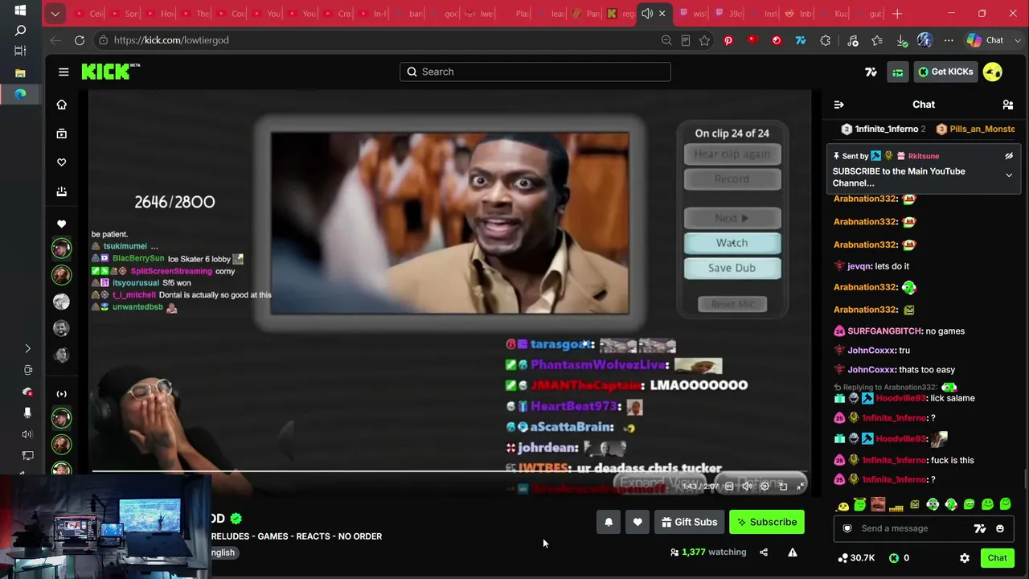Toggle closed captions on video player
This screenshot has width=1029, height=579.
point(729,486)
